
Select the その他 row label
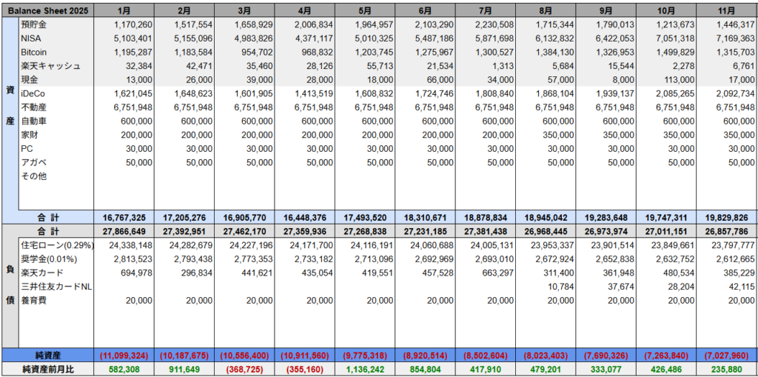33,176
